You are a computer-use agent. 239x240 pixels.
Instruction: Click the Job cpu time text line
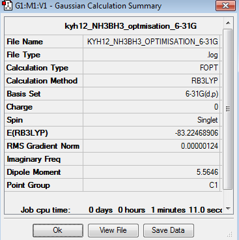tap(122, 210)
